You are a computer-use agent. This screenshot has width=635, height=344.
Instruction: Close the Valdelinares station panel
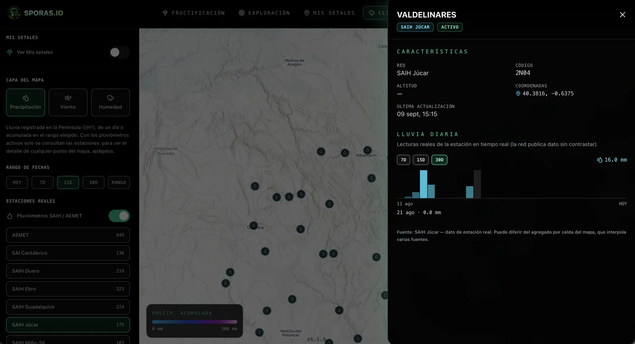(622, 15)
